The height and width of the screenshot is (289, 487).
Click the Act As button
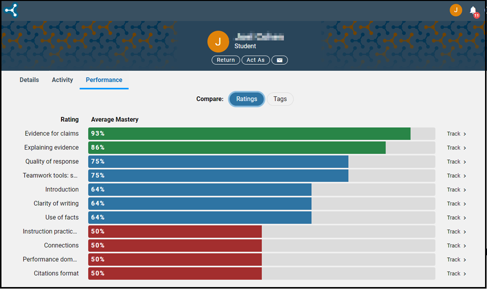(256, 60)
